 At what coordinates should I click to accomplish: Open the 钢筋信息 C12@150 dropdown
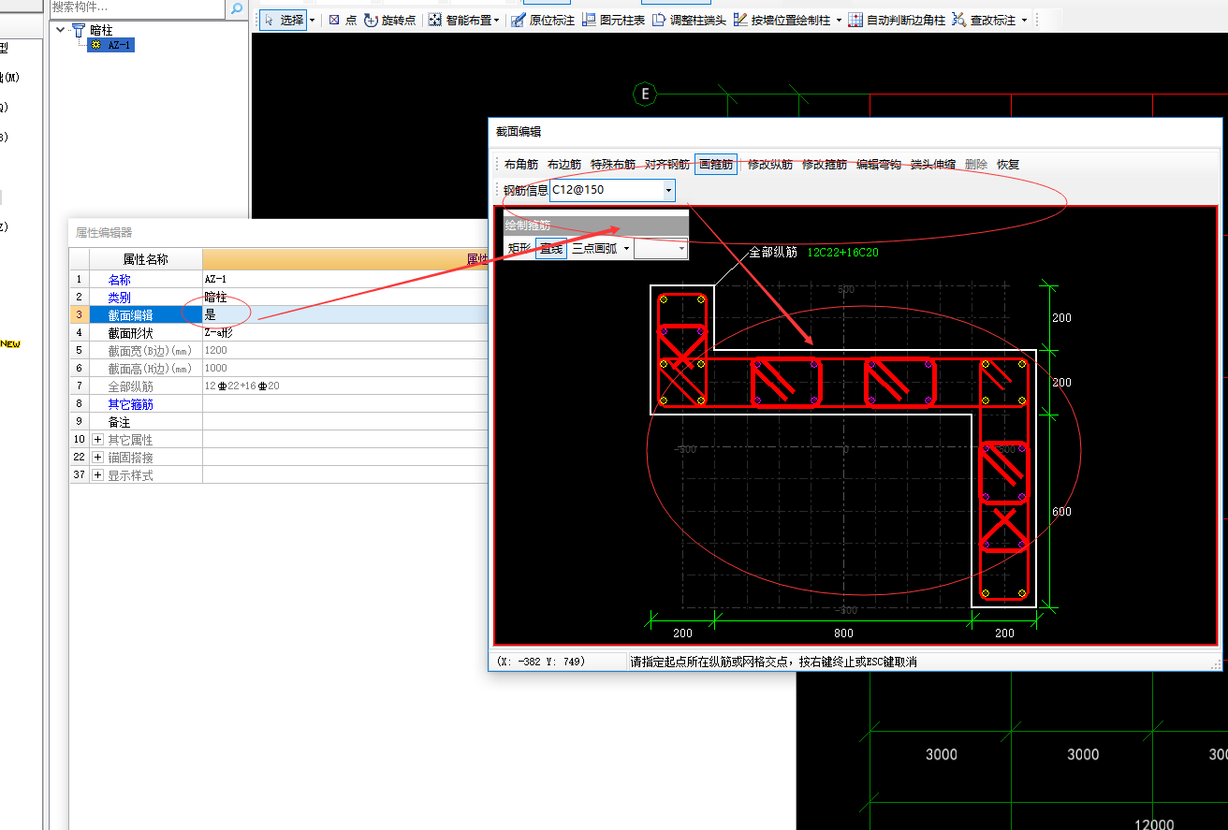coord(668,190)
